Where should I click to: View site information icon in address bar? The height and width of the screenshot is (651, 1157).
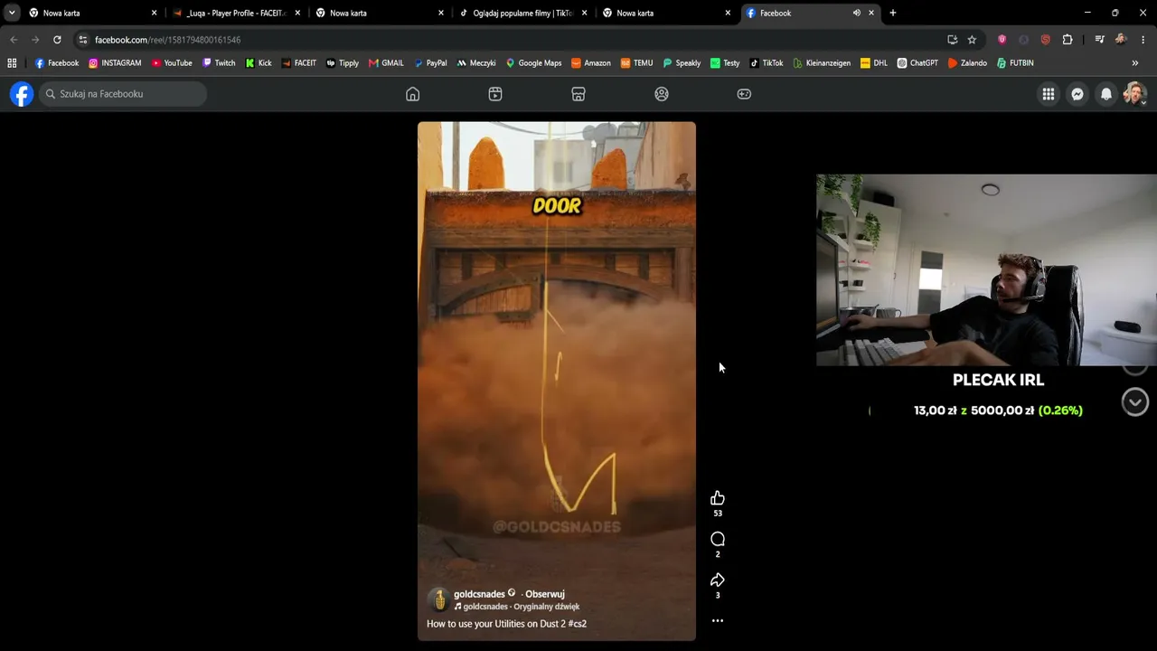pos(82,40)
